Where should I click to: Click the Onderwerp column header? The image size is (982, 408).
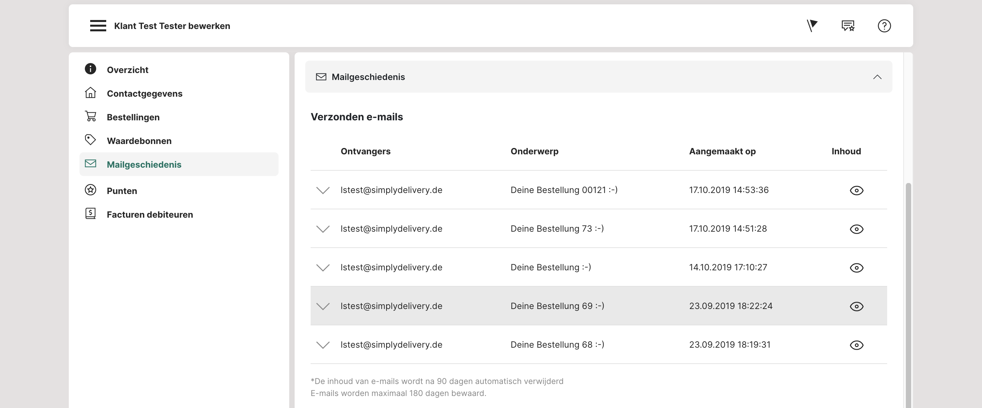tap(534, 151)
